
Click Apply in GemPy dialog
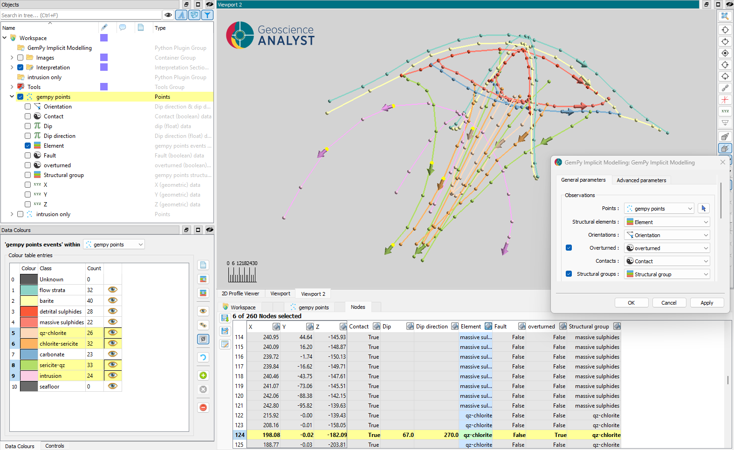[707, 303]
